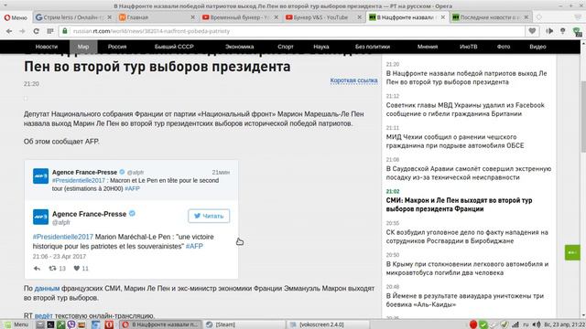Viewport: 586px width, 329px height.
Task: Click the retweet icon showing 13
Action: click(53, 268)
